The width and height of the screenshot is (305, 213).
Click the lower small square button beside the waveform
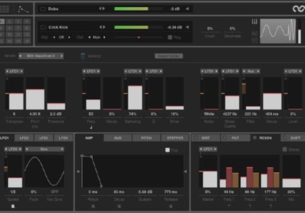[254, 41]
